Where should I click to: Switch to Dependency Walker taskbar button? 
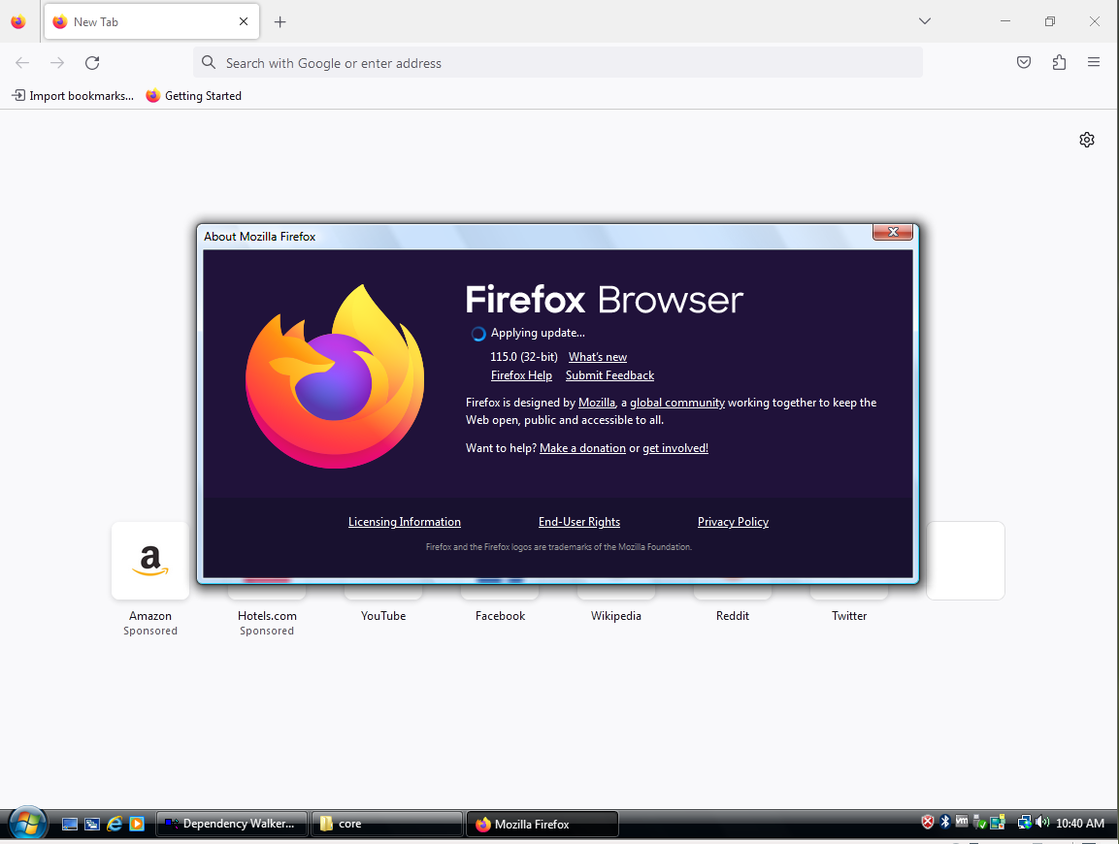pyautogui.click(x=232, y=824)
